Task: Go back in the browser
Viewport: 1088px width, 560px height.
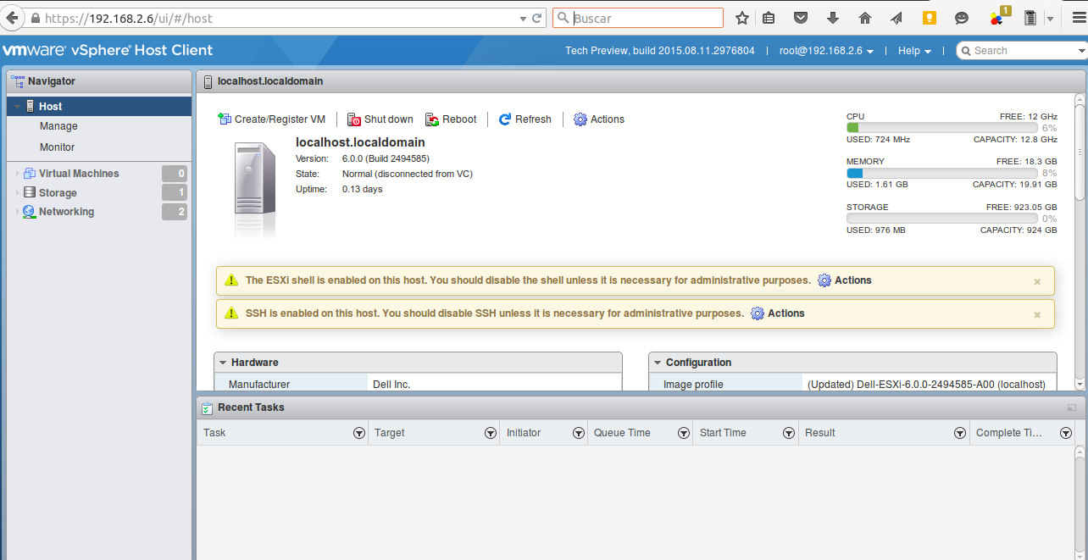Action: [13, 18]
